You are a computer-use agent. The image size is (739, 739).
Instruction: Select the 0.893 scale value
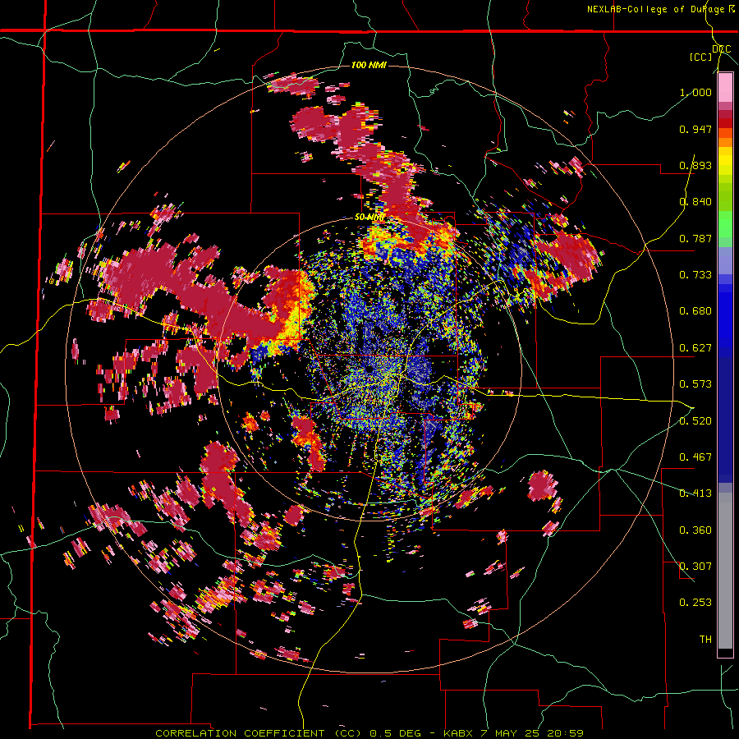click(x=695, y=165)
